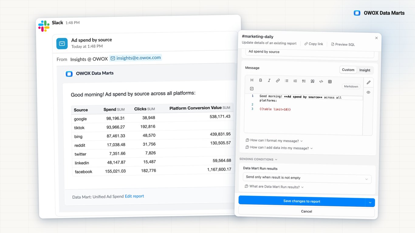Add a bulleted list in message
Screen dimensions: 415x233
286,81
